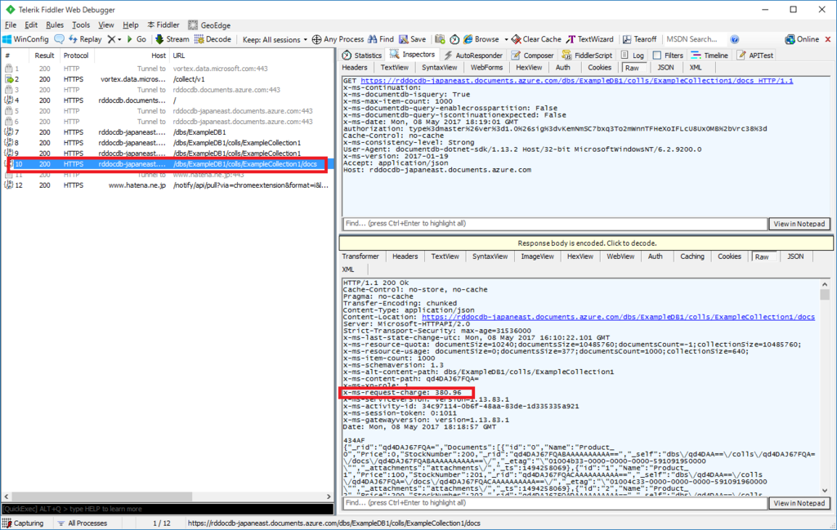Click the QuickExec command box
Screen dimensions: 837x530
point(168,510)
